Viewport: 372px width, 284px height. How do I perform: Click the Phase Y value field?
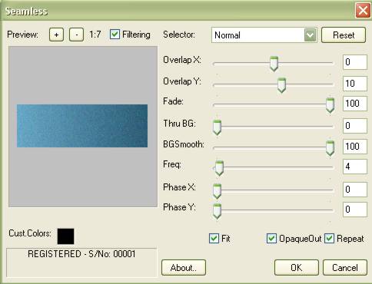tap(355, 210)
